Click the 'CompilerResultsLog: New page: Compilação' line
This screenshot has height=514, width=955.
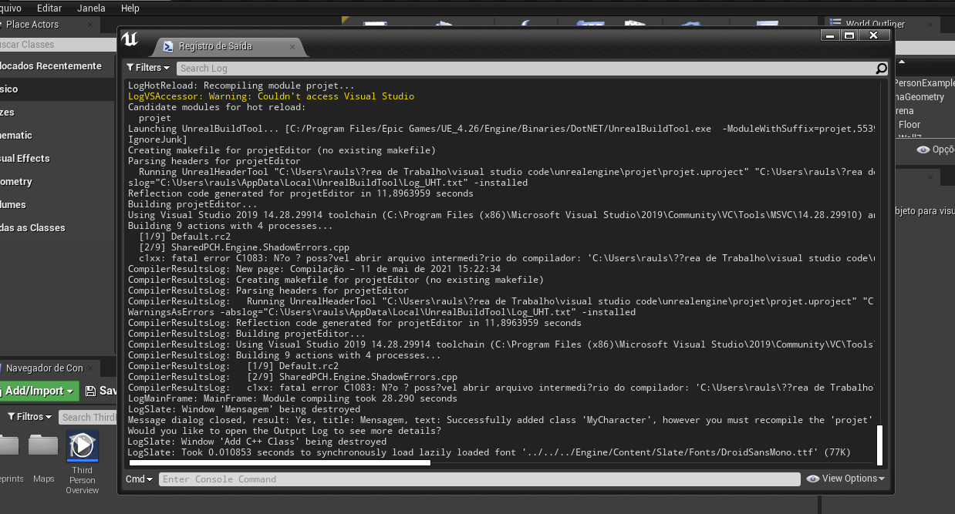tap(314, 269)
